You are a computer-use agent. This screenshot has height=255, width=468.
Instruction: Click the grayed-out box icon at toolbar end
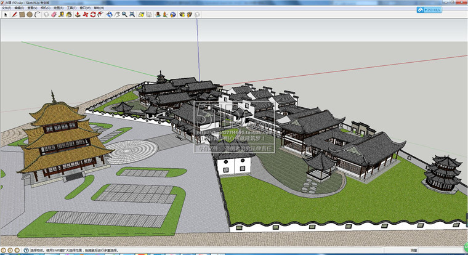tap(197, 15)
